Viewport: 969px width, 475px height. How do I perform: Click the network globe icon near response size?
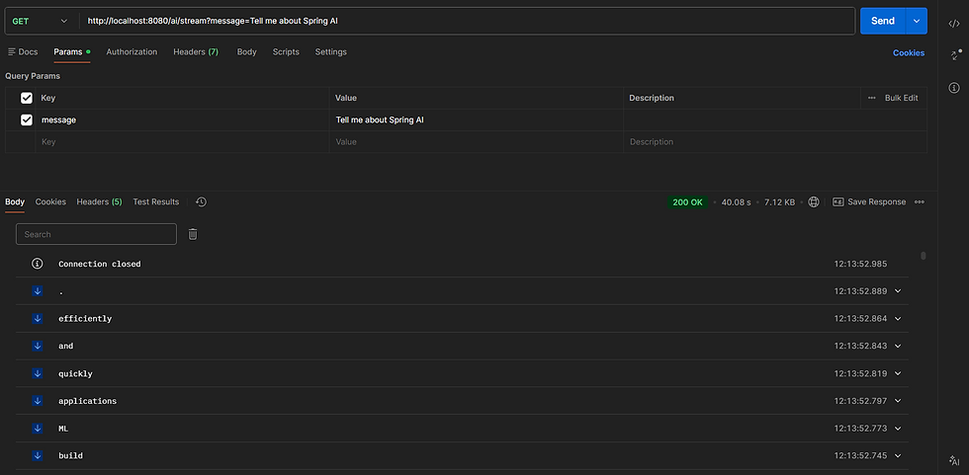(x=814, y=201)
